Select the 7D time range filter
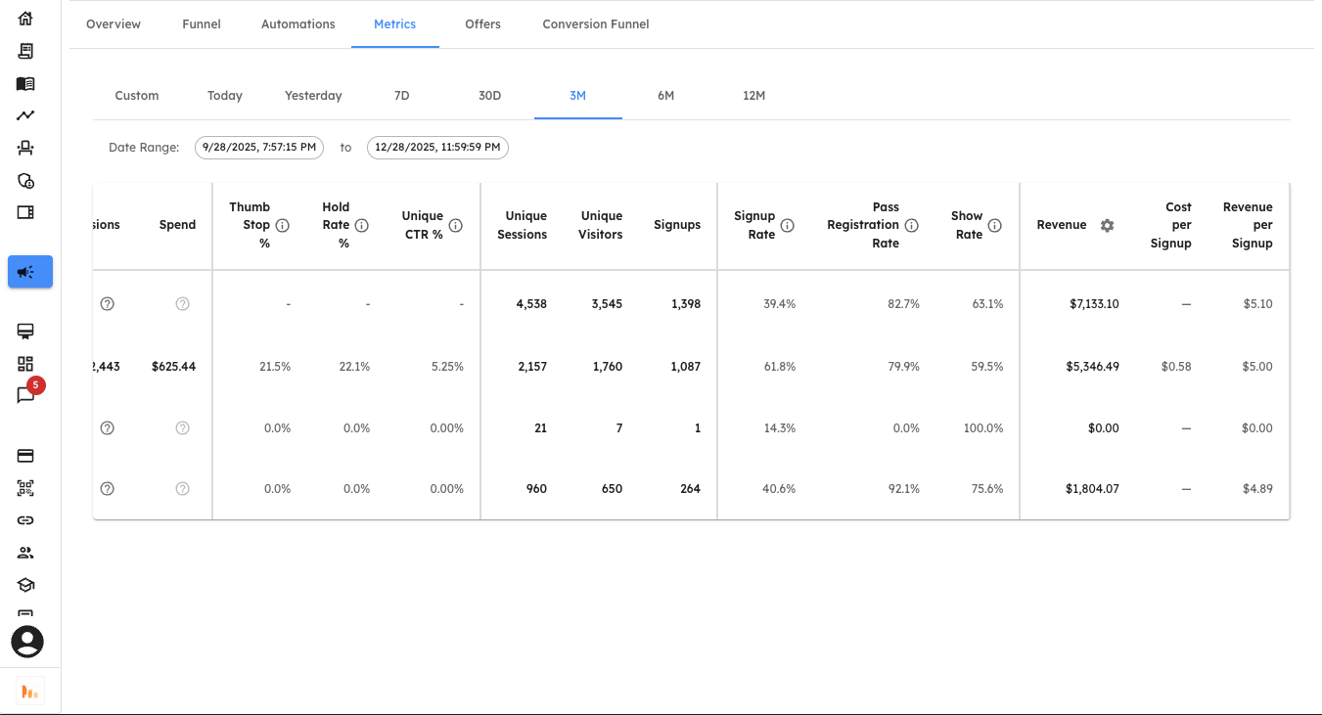The height and width of the screenshot is (715, 1322). [401, 95]
